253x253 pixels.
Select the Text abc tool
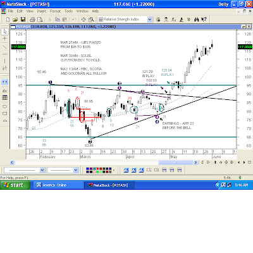point(5,90)
